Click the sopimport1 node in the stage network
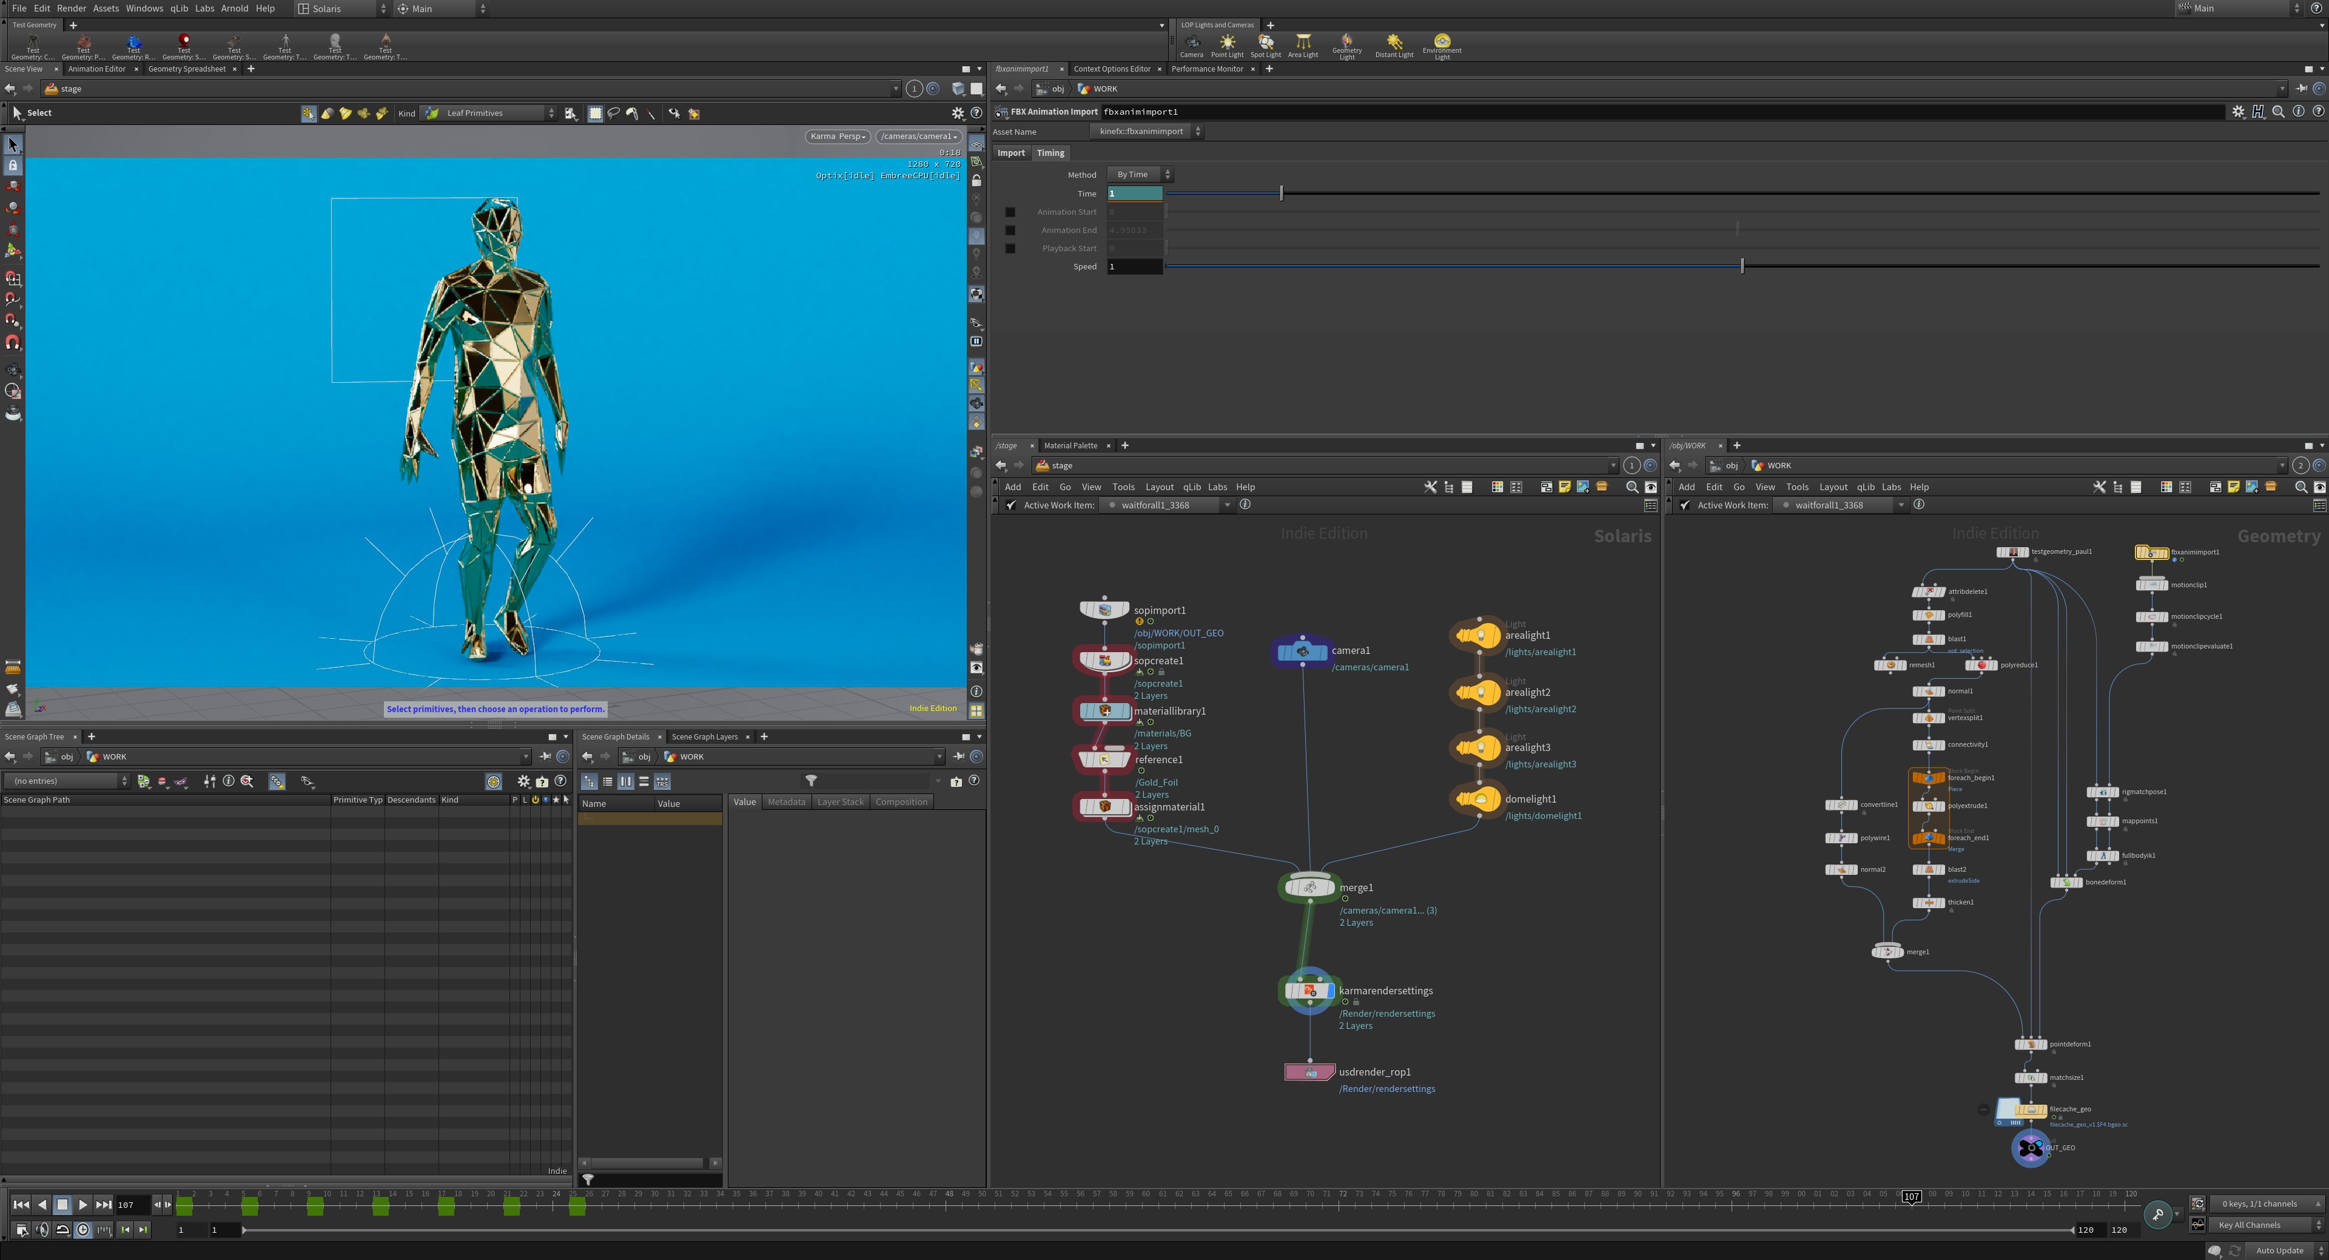 point(1104,610)
